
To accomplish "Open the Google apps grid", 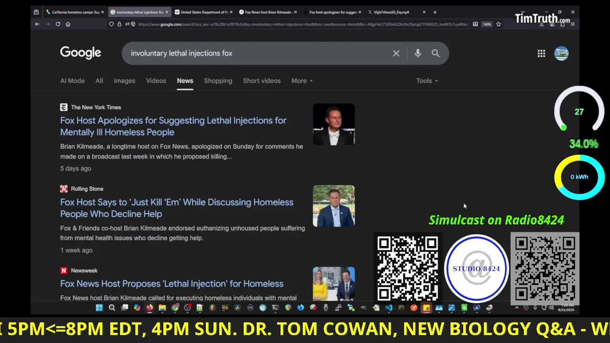I will (541, 53).
